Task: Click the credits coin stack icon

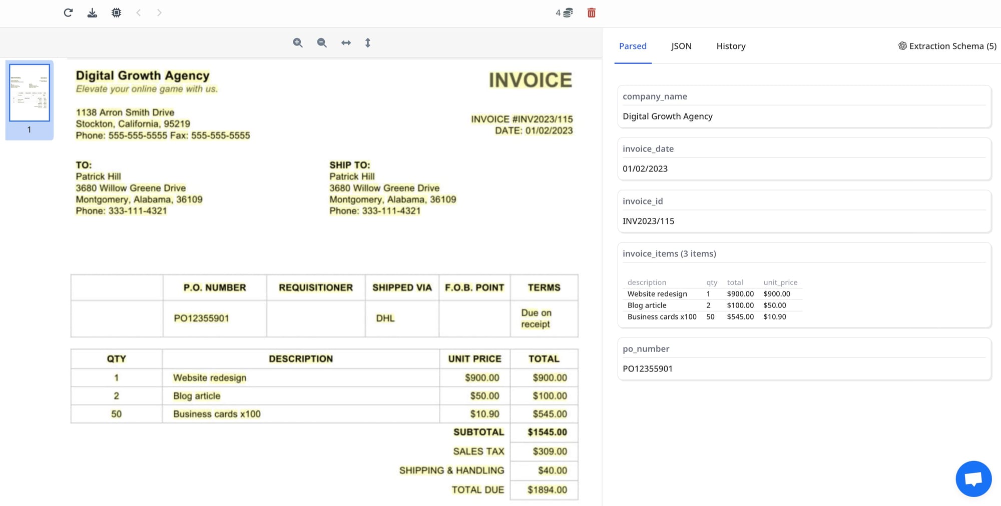Action: pyautogui.click(x=568, y=12)
